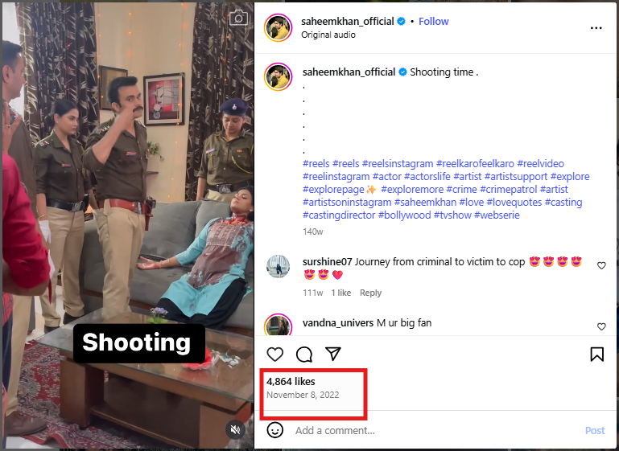Open November 8, 2022 post date
The height and width of the screenshot is (451, 619).
[x=303, y=395]
